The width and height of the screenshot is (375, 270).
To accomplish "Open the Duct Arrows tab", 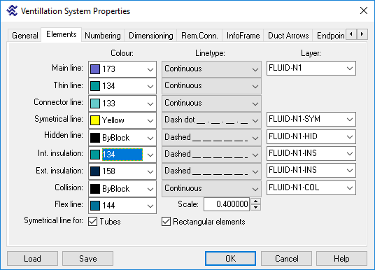I will point(288,36).
